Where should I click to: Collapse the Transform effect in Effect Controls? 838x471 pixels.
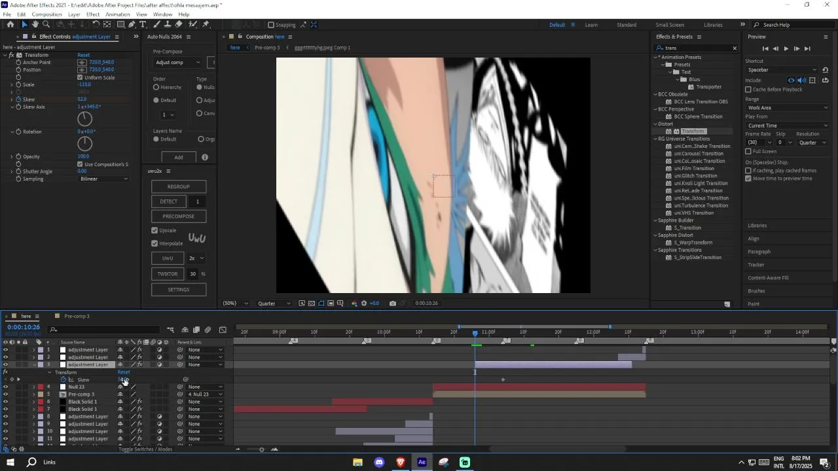(5, 55)
